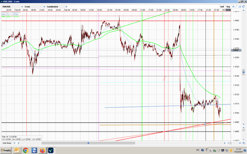Click the horizontal chart scrollbar thumb

pyautogui.click(x=88, y=143)
